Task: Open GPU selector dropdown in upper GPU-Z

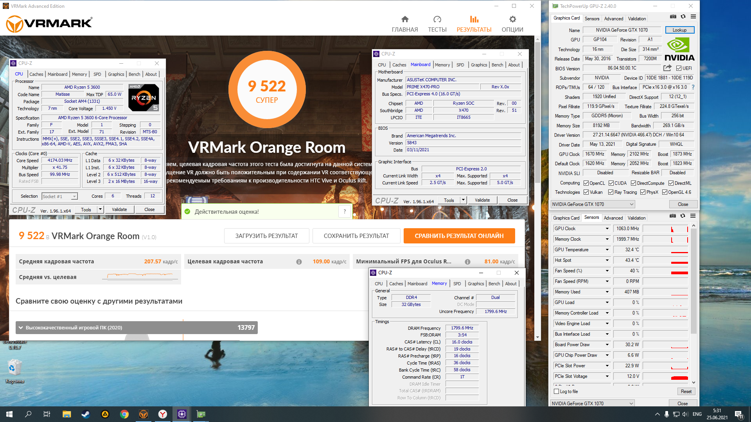Action: [593, 204]
